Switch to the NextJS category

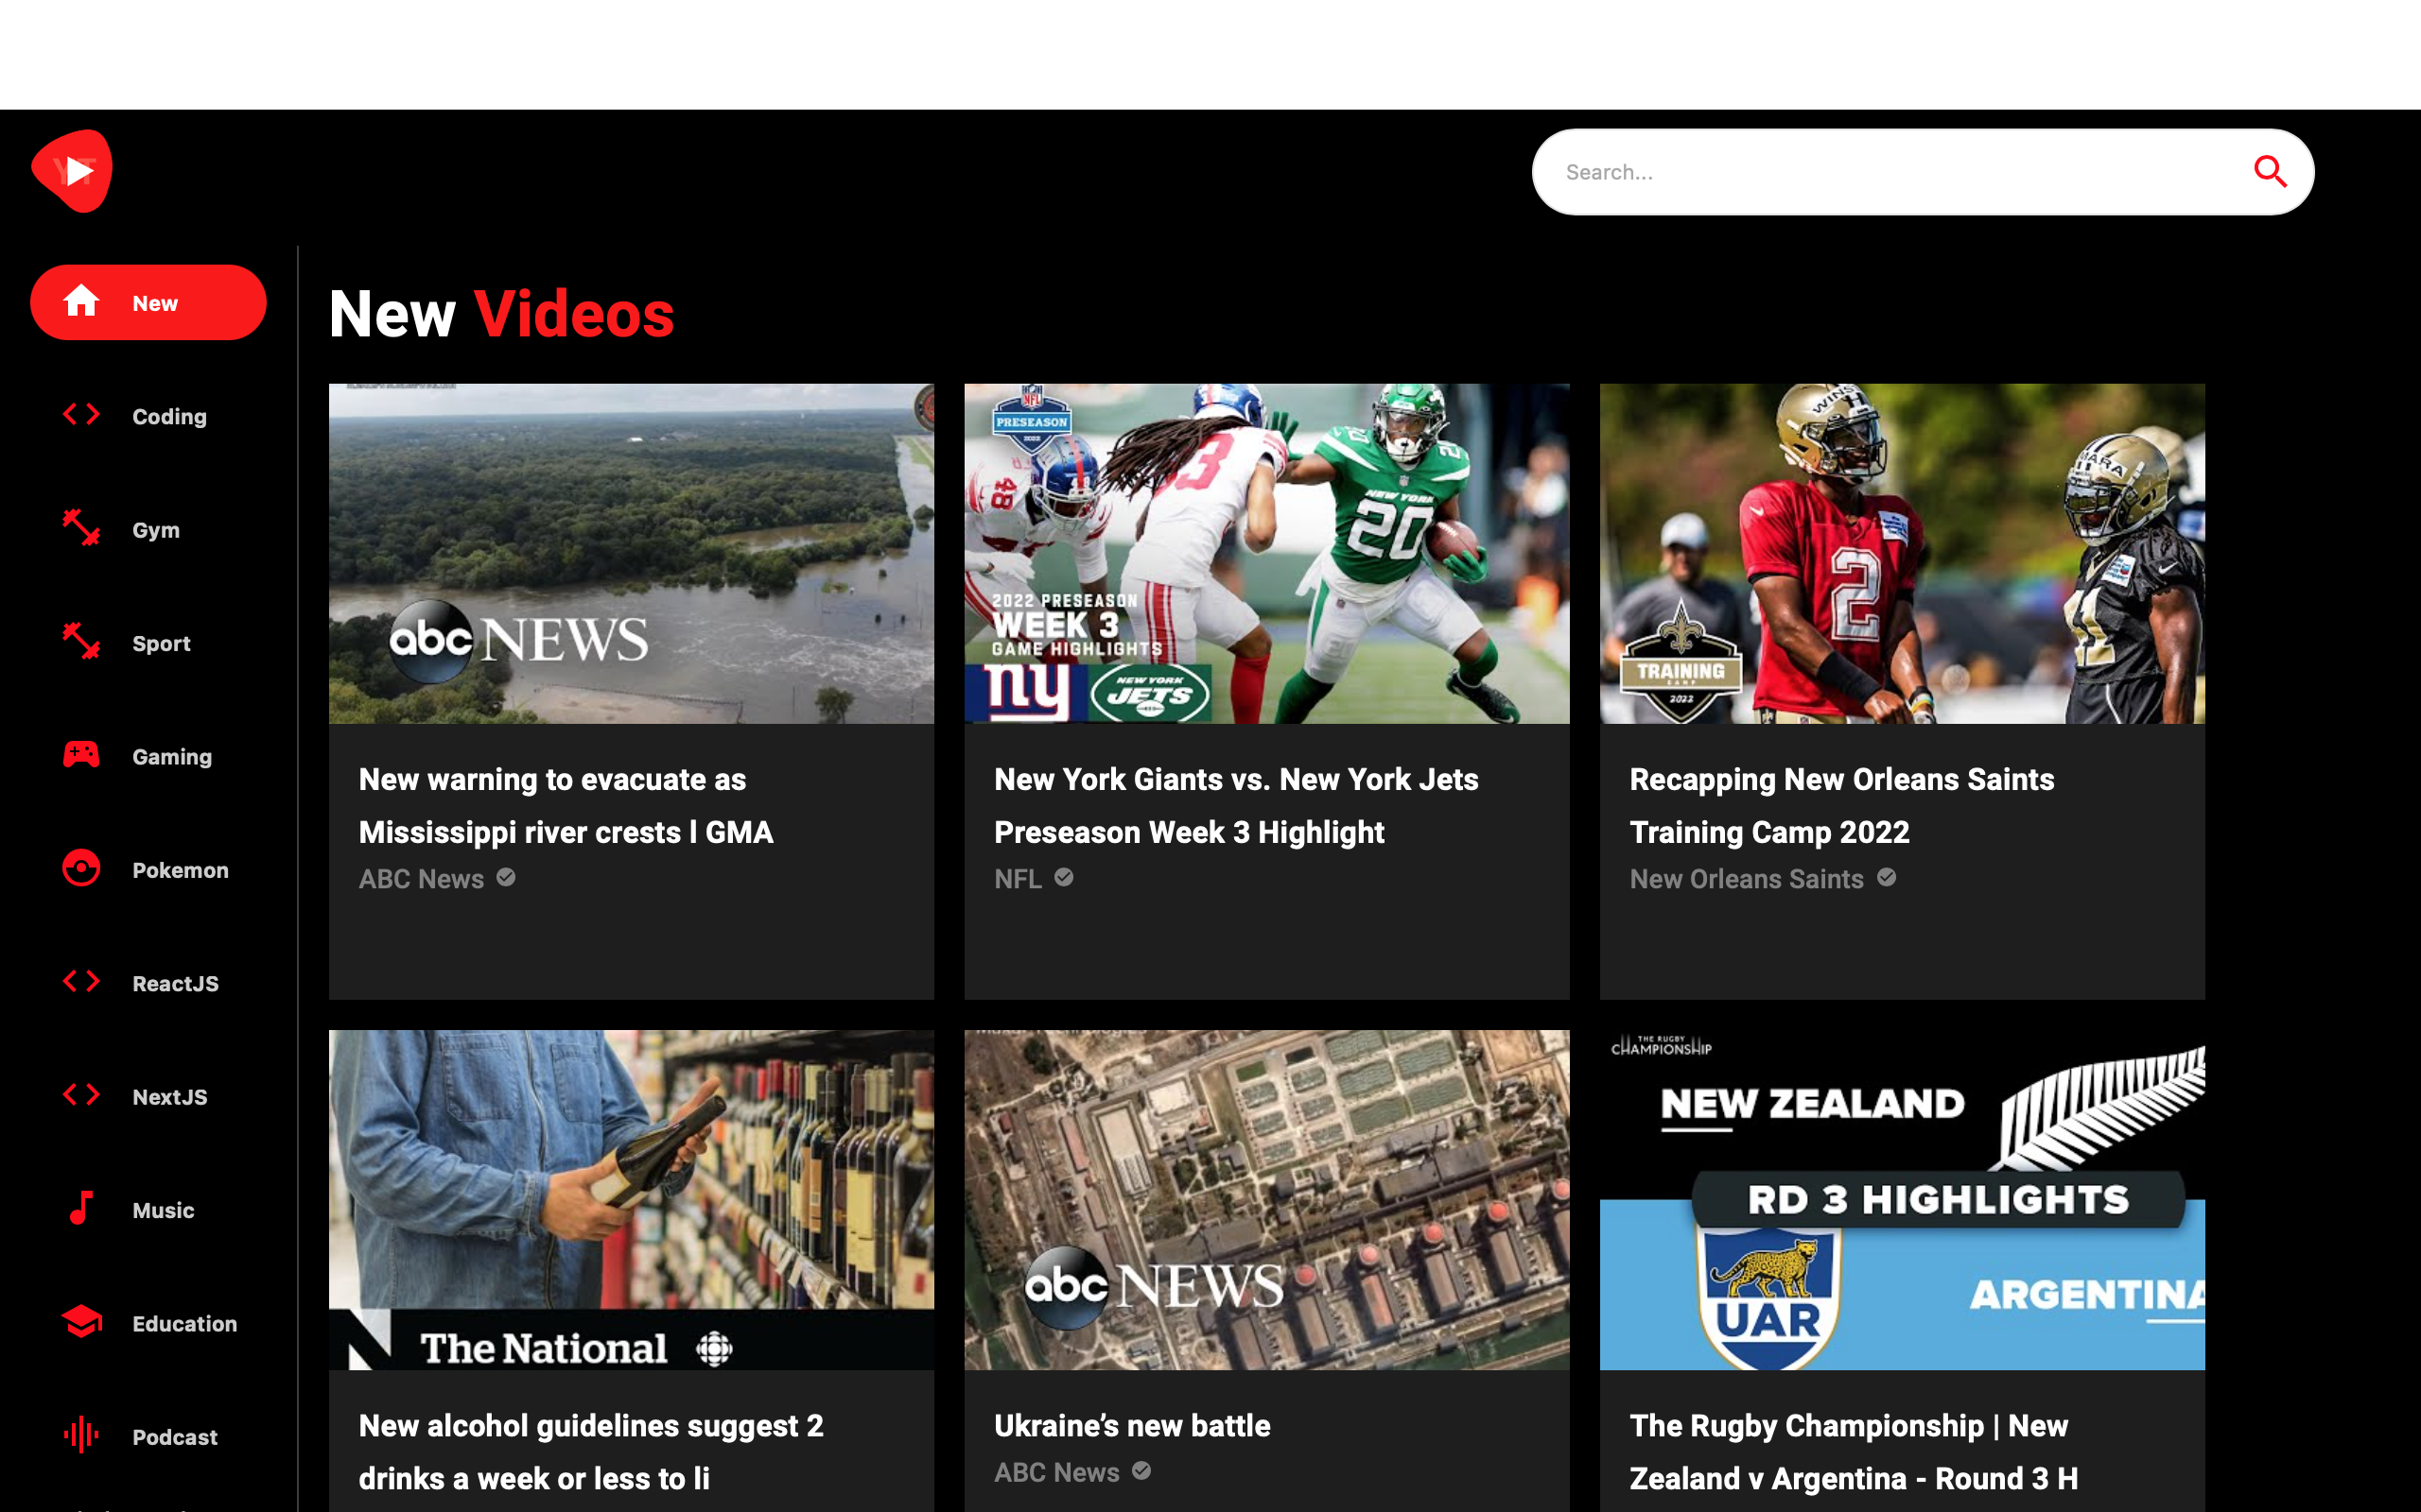(148, 1097)
